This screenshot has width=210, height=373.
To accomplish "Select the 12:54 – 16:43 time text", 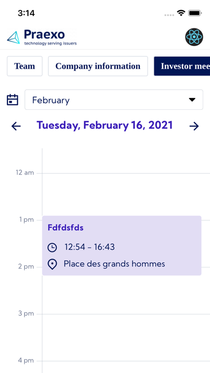I will tap(89, 247).
